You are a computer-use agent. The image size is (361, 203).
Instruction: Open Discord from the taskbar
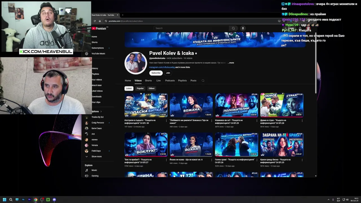point(54,200)
